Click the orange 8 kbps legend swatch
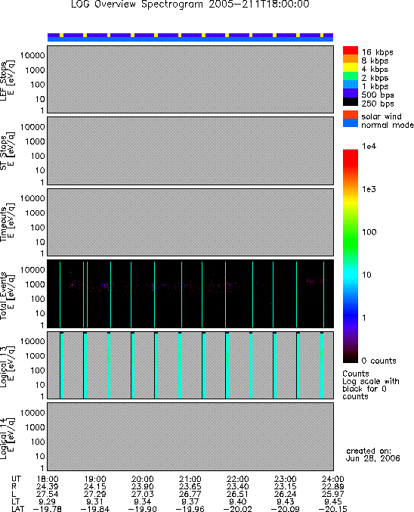 351,58
